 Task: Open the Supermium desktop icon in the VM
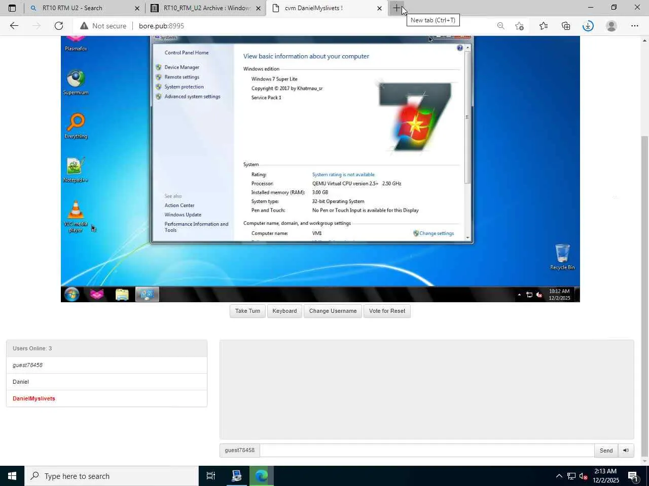click(x=76, y=82)
